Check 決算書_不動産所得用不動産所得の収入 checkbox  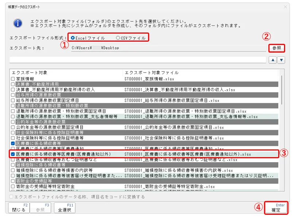pos(13,90)
